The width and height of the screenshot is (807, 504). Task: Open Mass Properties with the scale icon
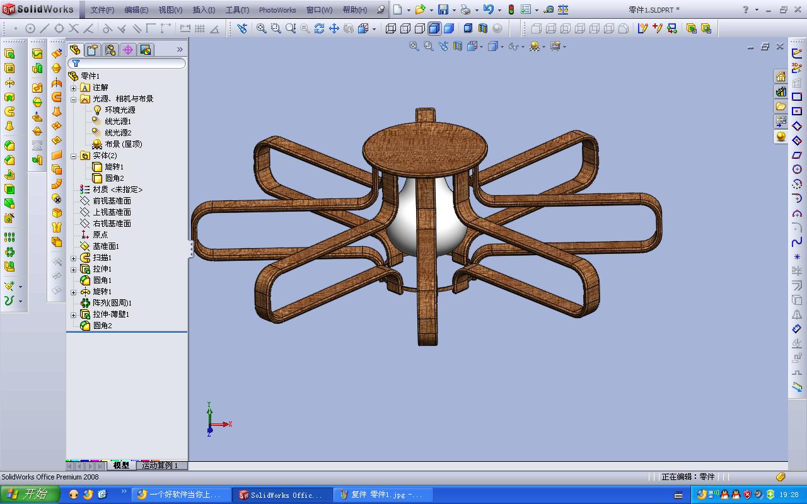(x=563, y=9)
